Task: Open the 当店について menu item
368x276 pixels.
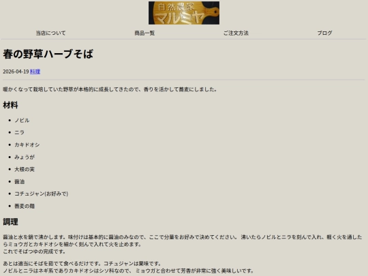Action: point(50,33)
